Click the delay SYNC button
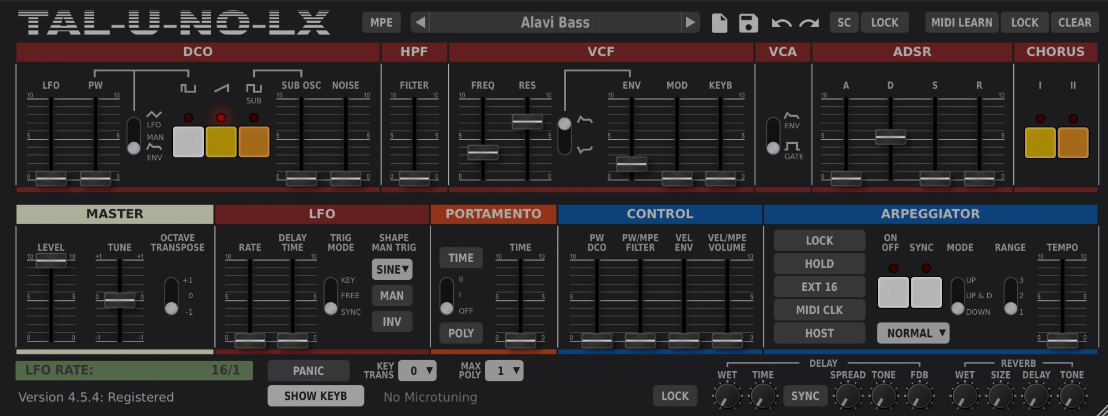 (805, 396)
